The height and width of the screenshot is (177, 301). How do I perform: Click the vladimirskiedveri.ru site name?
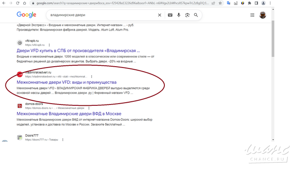click(38, 73)
